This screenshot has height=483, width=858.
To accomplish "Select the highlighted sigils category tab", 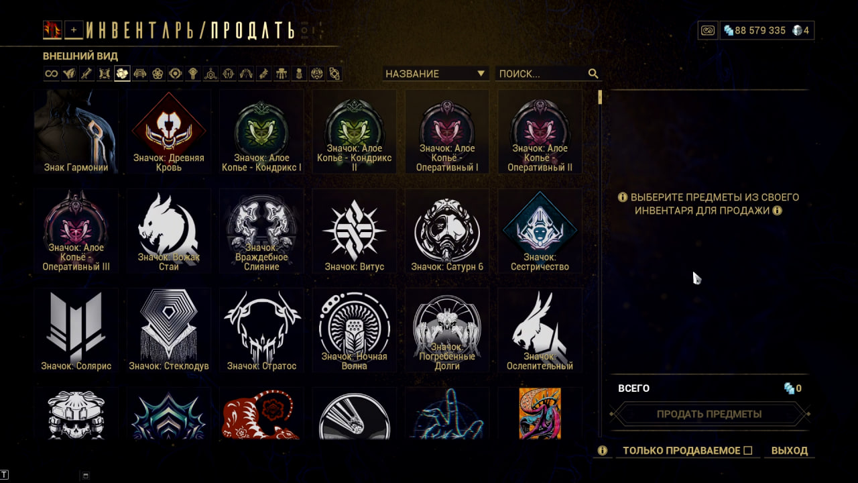I will (121, 74).
